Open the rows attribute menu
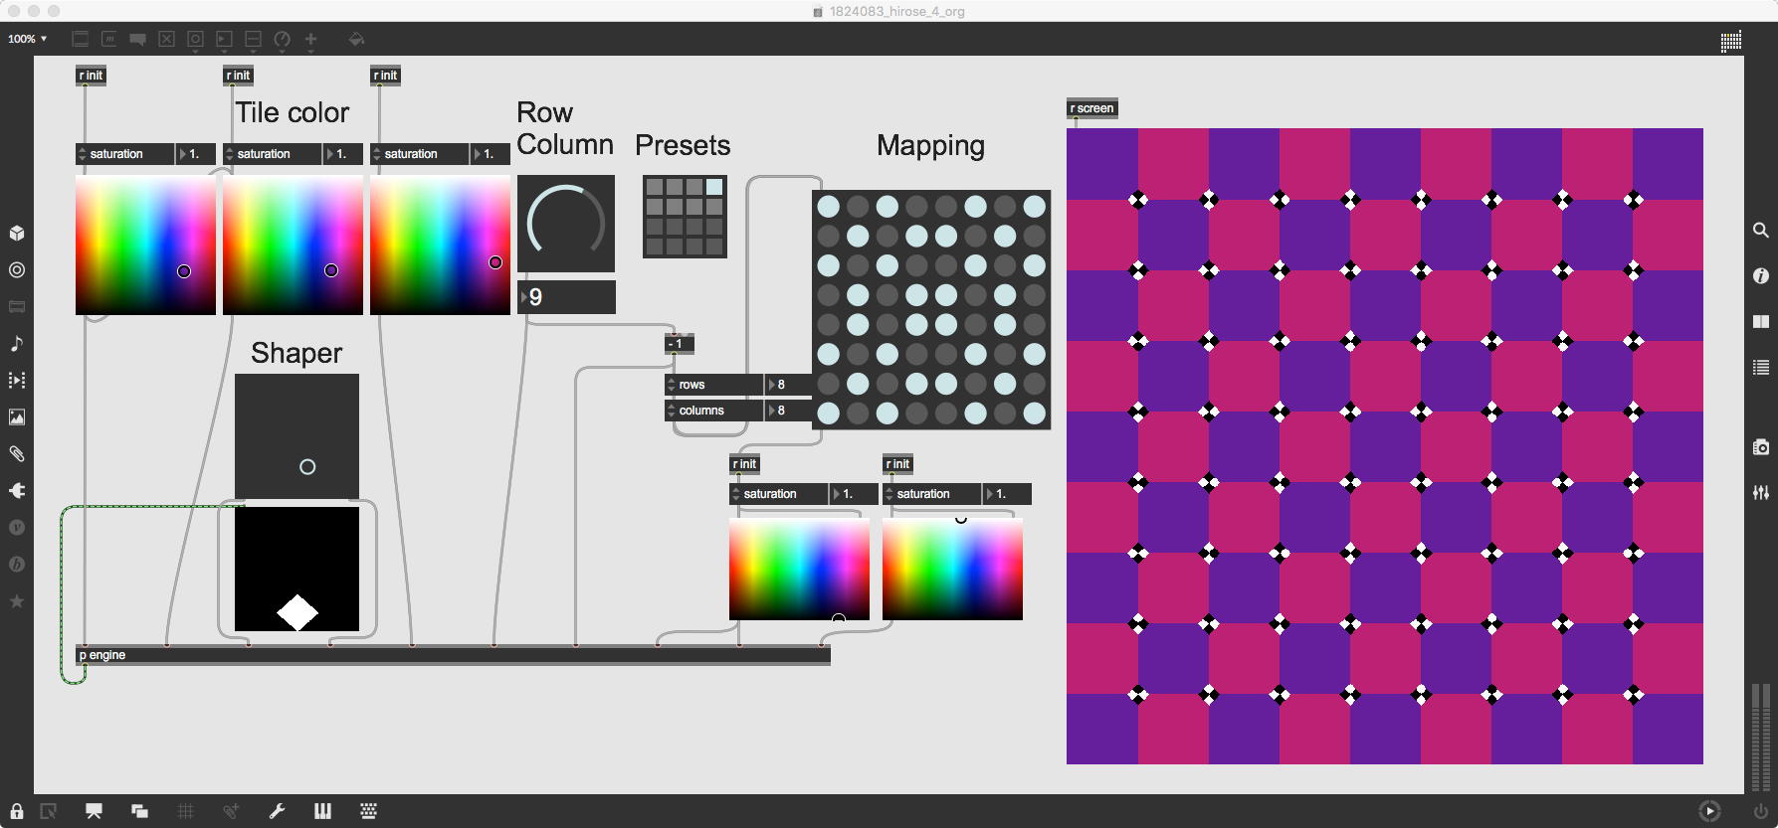The image size is (1778, 828). [713, 385]
